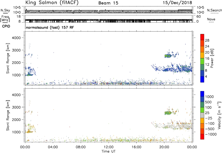This screenshot has width=222, height=153.
Task: Click the N.Sky axis label
Action: [5, 10]
